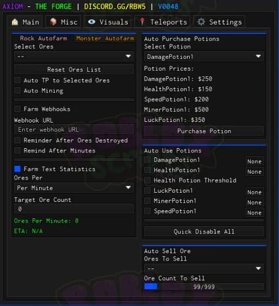279x306 pixels.
Task: Click the Purchase Potion button
Action: 204,131
